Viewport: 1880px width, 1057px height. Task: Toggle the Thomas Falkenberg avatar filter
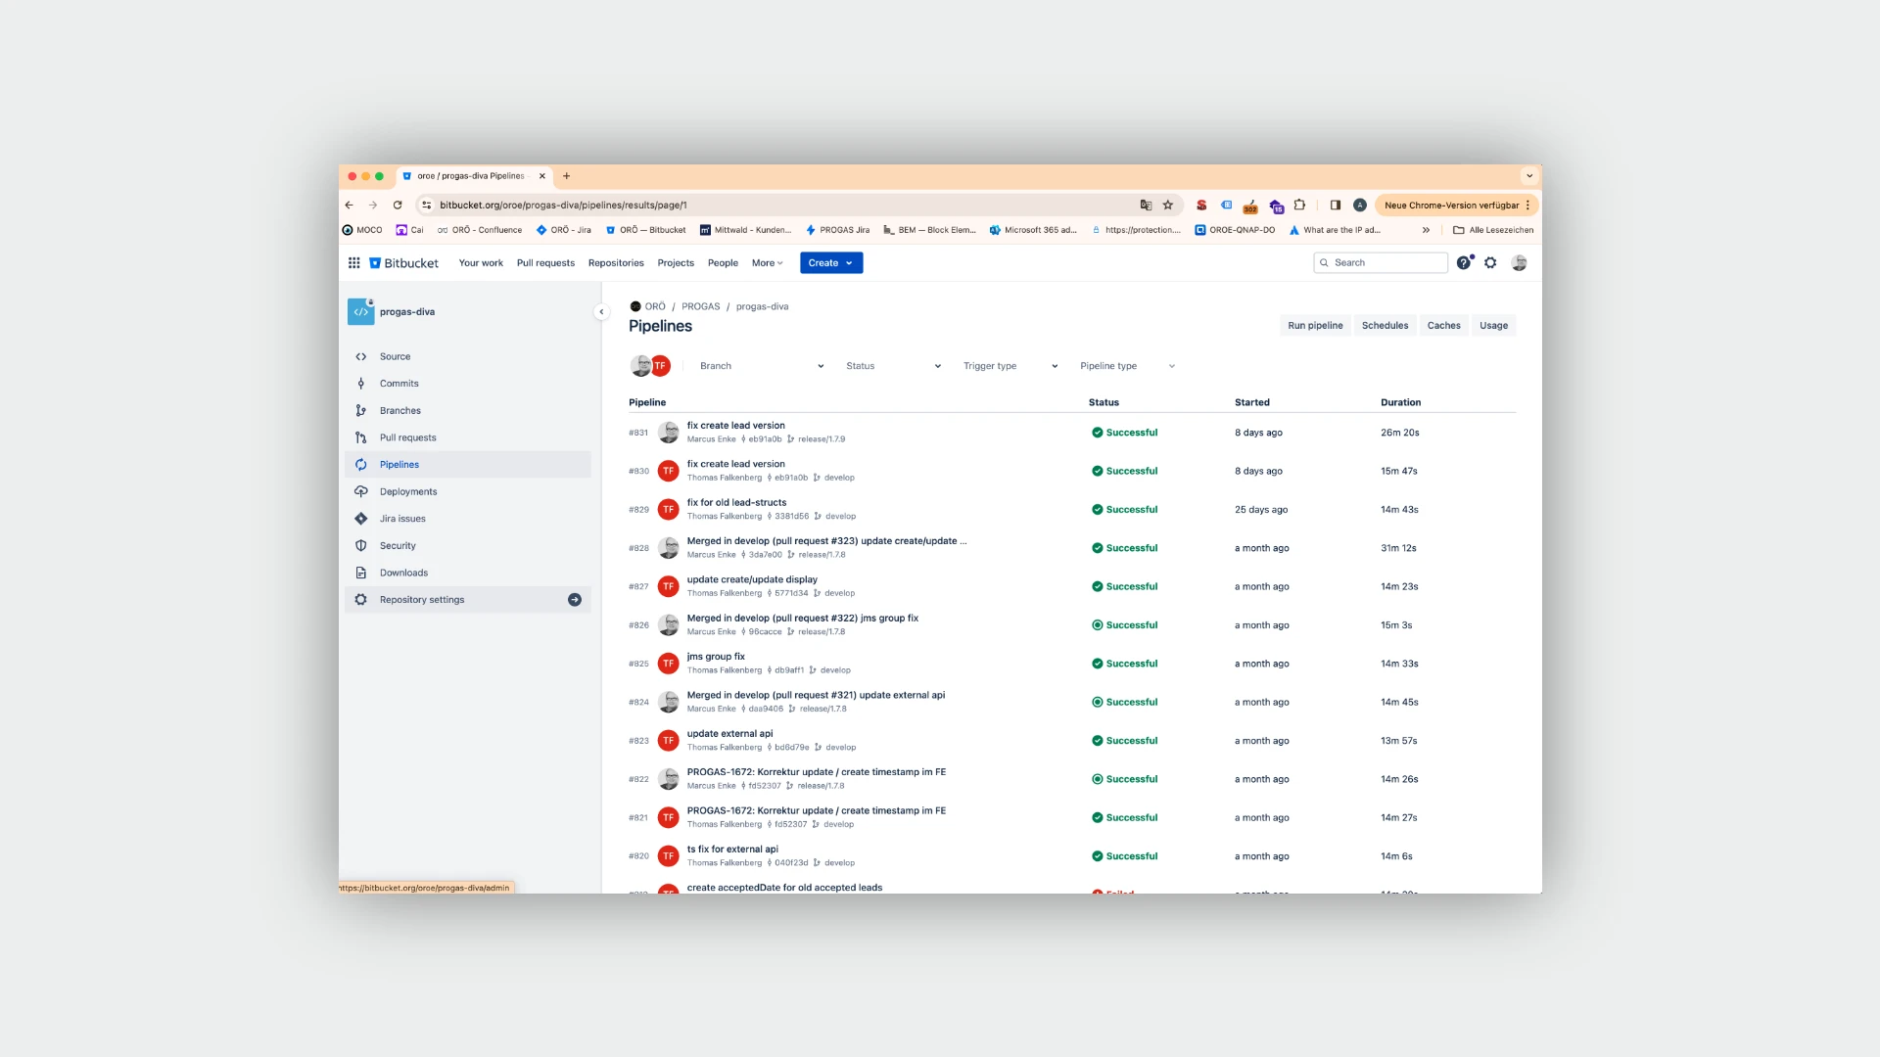pos(660,365)
